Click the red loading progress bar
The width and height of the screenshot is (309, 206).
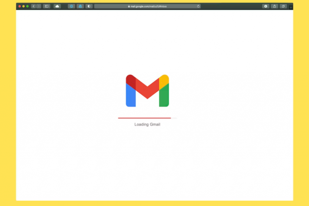144,118
